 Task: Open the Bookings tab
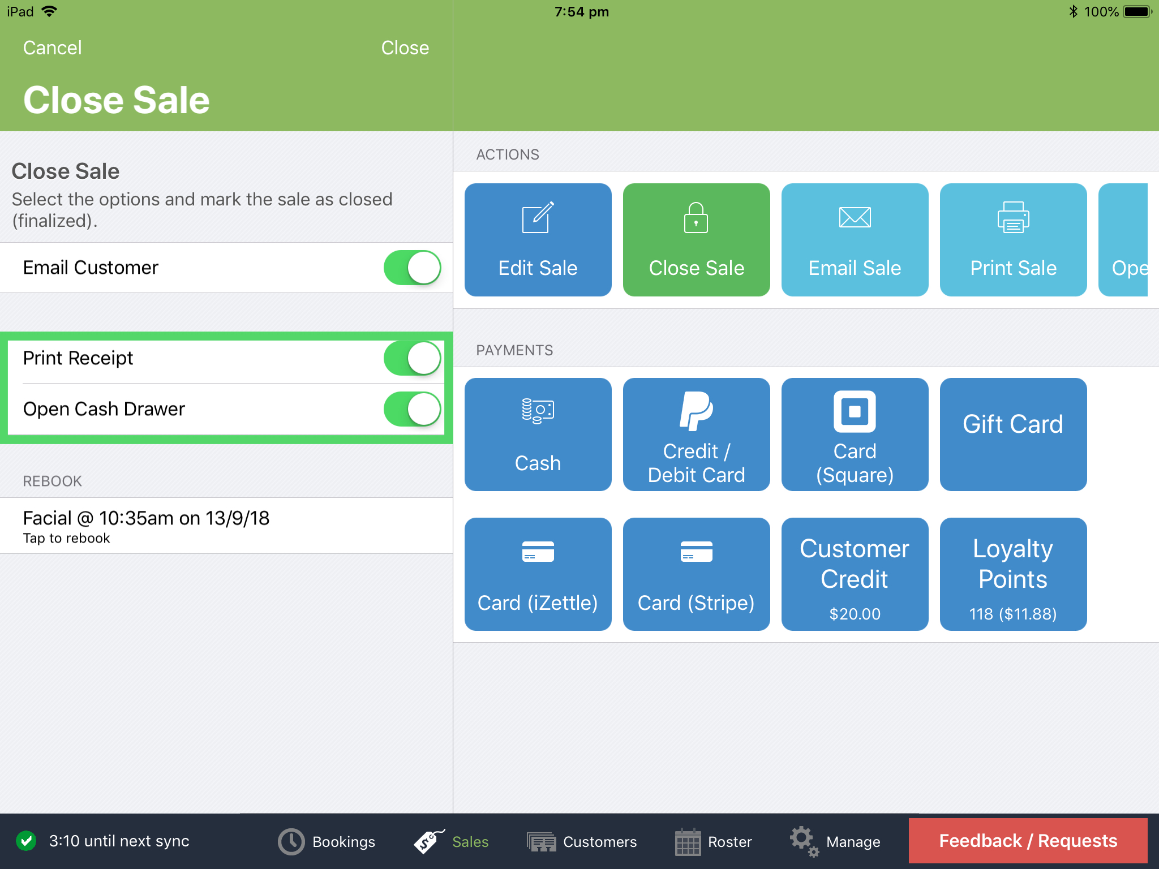click(327, 842)
